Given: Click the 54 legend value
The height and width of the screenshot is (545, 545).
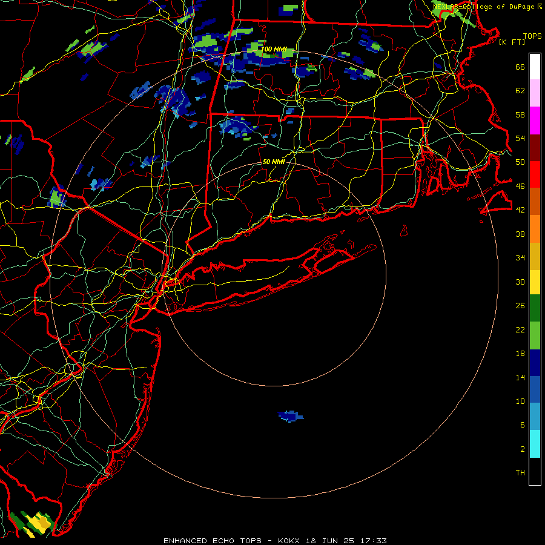Looking at the screenshot, I should tap(520, 138).
